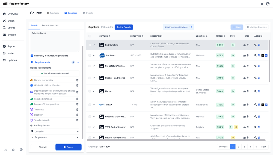This screenshot has height=155, width=273.
Task: Check the Rubber Hand Gloves row checkbox
Action: [x=90, y=78]
